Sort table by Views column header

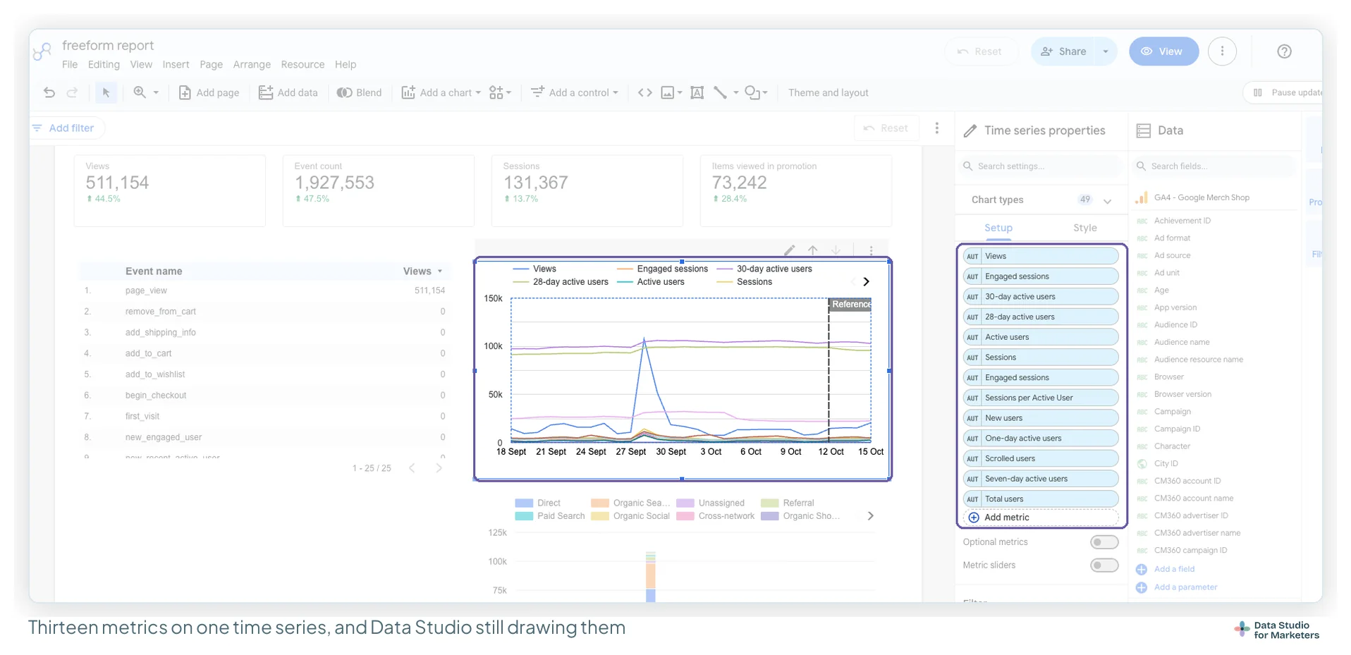(x=422, y=271)
